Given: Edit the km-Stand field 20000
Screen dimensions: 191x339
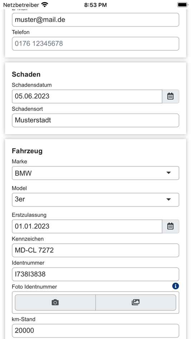Looking at the screenshot, I should pyautogui.click(x=95, y=330).
